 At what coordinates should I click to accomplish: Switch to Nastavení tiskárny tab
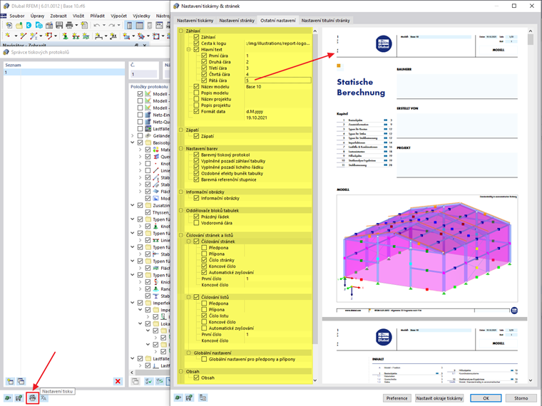[x=195, y=21]
